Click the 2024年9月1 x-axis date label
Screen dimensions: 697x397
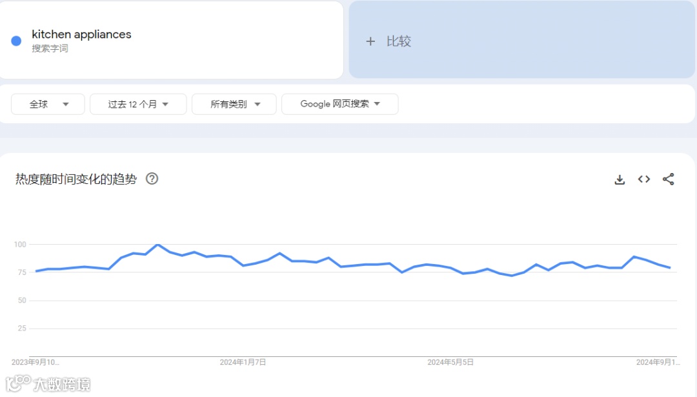(x=658, y=362)
